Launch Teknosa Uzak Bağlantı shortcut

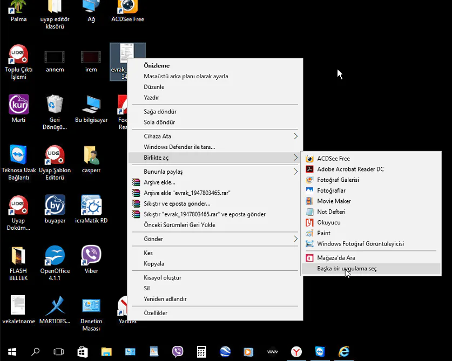click(x=18, y=155)
